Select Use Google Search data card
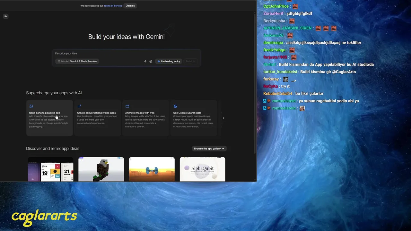This screenshot has height=231, width=411. [194, 118]
